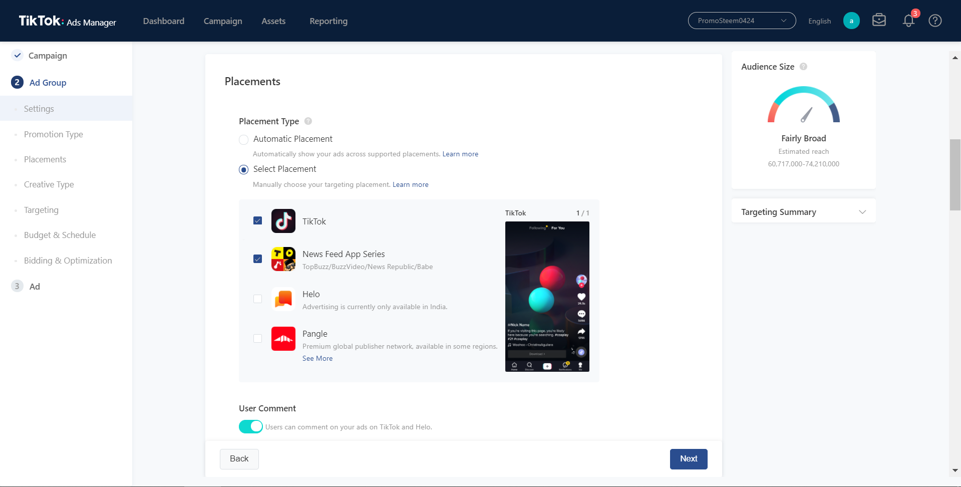Click the TikTok placement name label
This screenshot has width=961, height=487.
pyautogui.click(x=314, y=221)
